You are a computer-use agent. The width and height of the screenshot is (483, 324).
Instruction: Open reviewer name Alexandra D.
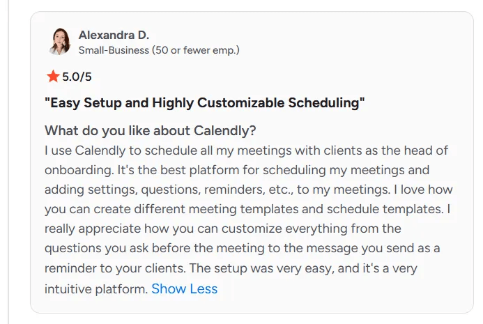click(x=114, y=35)
